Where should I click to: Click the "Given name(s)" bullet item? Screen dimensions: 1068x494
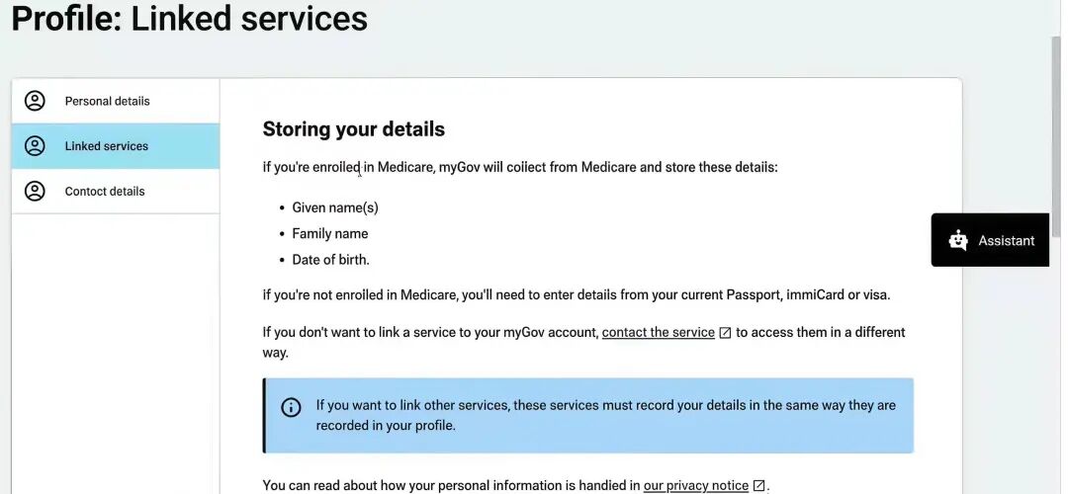coord(335,207)
